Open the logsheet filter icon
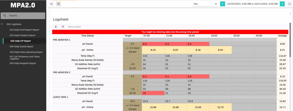The image size is (293, 111). click(63, 27)
